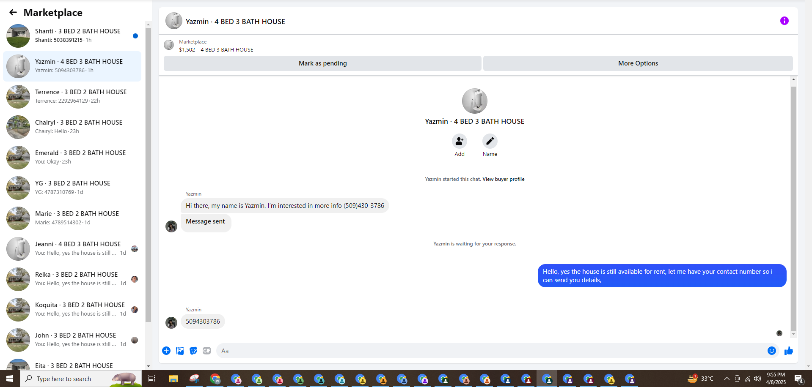Focus the Aa message input field
The image size is (812, 387).
(x=491, y=351)
